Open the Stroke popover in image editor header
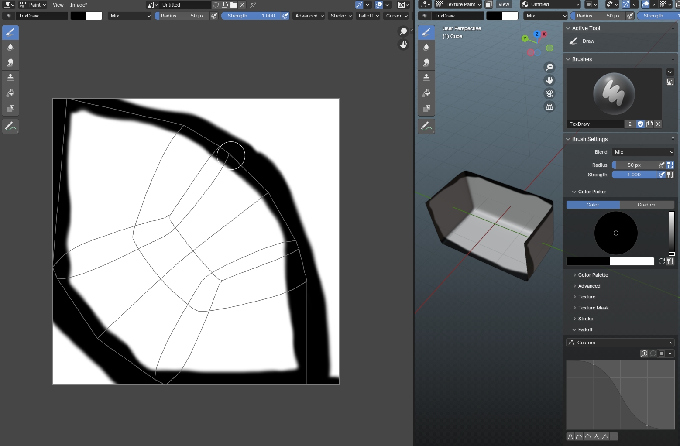Image resolution: width=680 pixels, height=446 pixels. click(x=340, y=16)
